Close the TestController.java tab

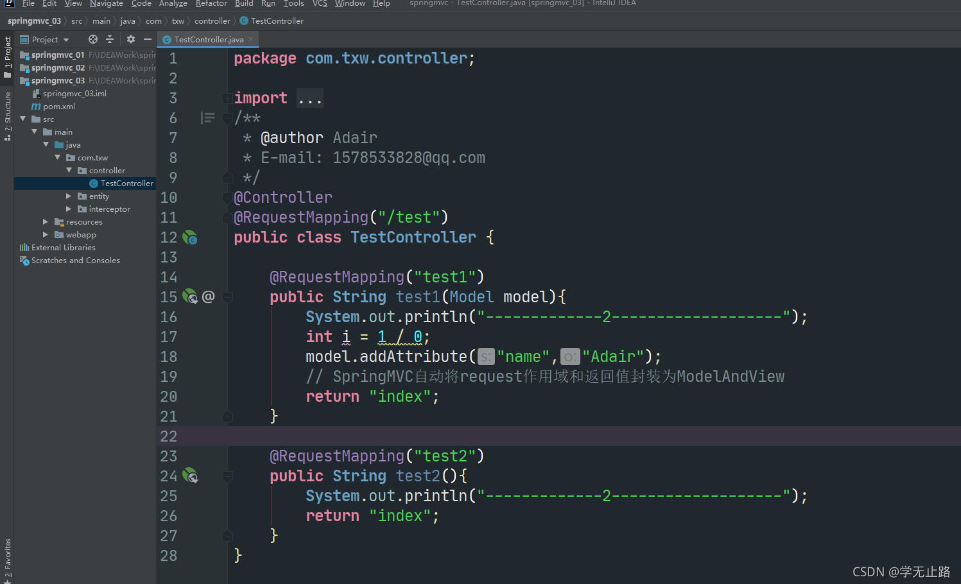click(x=251, y=40)
